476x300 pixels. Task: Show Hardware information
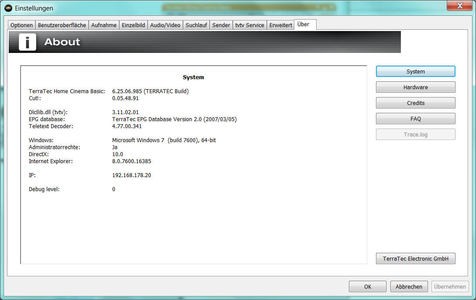[x=416, y=87]
